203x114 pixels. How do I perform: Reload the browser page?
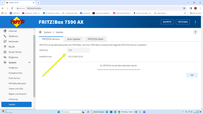coord(12,8)
